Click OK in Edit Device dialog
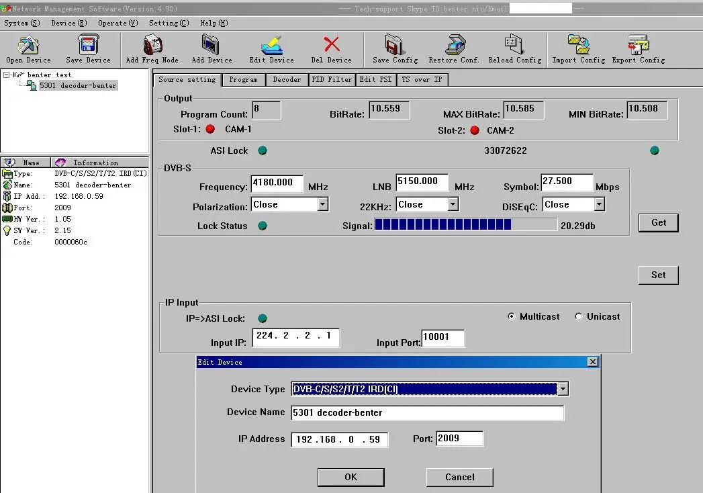Viewport: 703px width, 493px height. tap(350, 477)
